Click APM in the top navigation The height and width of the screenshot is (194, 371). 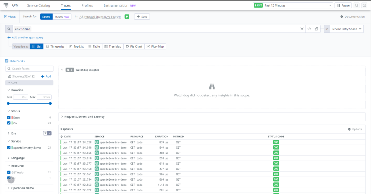[x=15, y=5]
